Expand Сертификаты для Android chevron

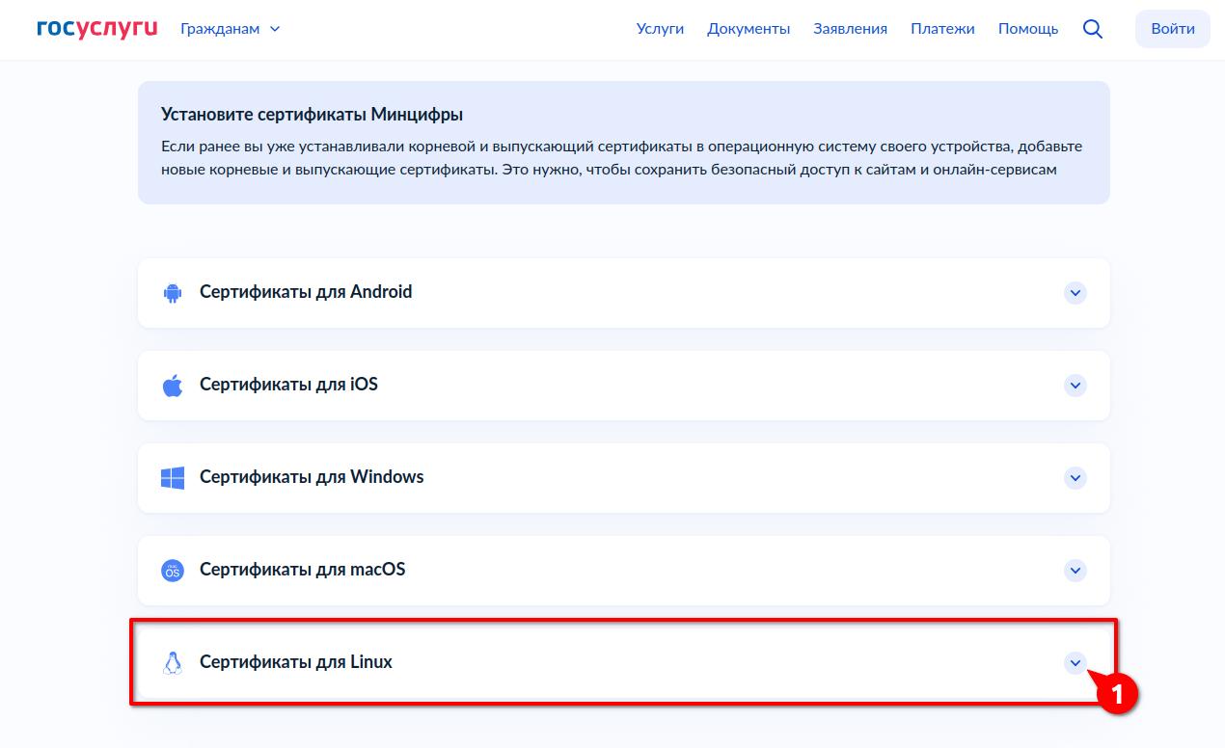click(x=1075, y=293)
